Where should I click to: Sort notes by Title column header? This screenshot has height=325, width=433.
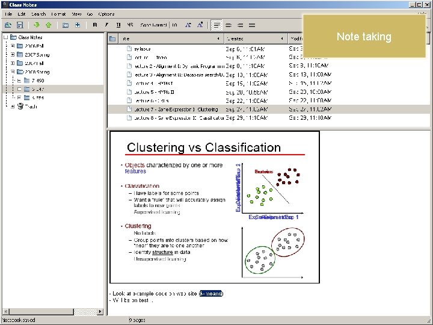coord(171,39)
